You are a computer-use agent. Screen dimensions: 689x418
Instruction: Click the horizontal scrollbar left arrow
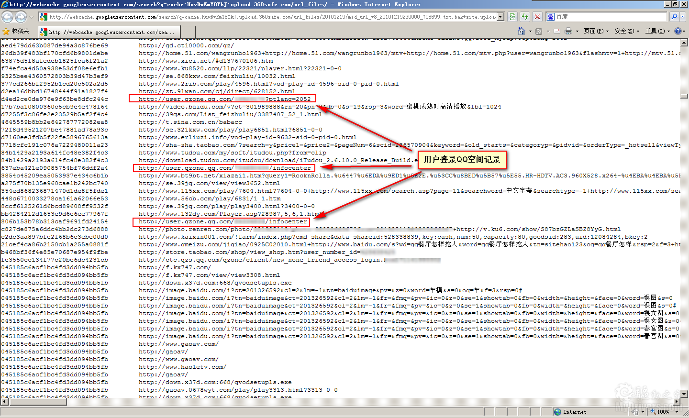[5, 402]
